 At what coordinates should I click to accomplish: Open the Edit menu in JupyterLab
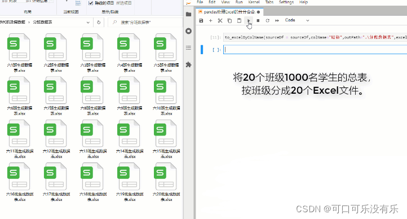[212, 2]
